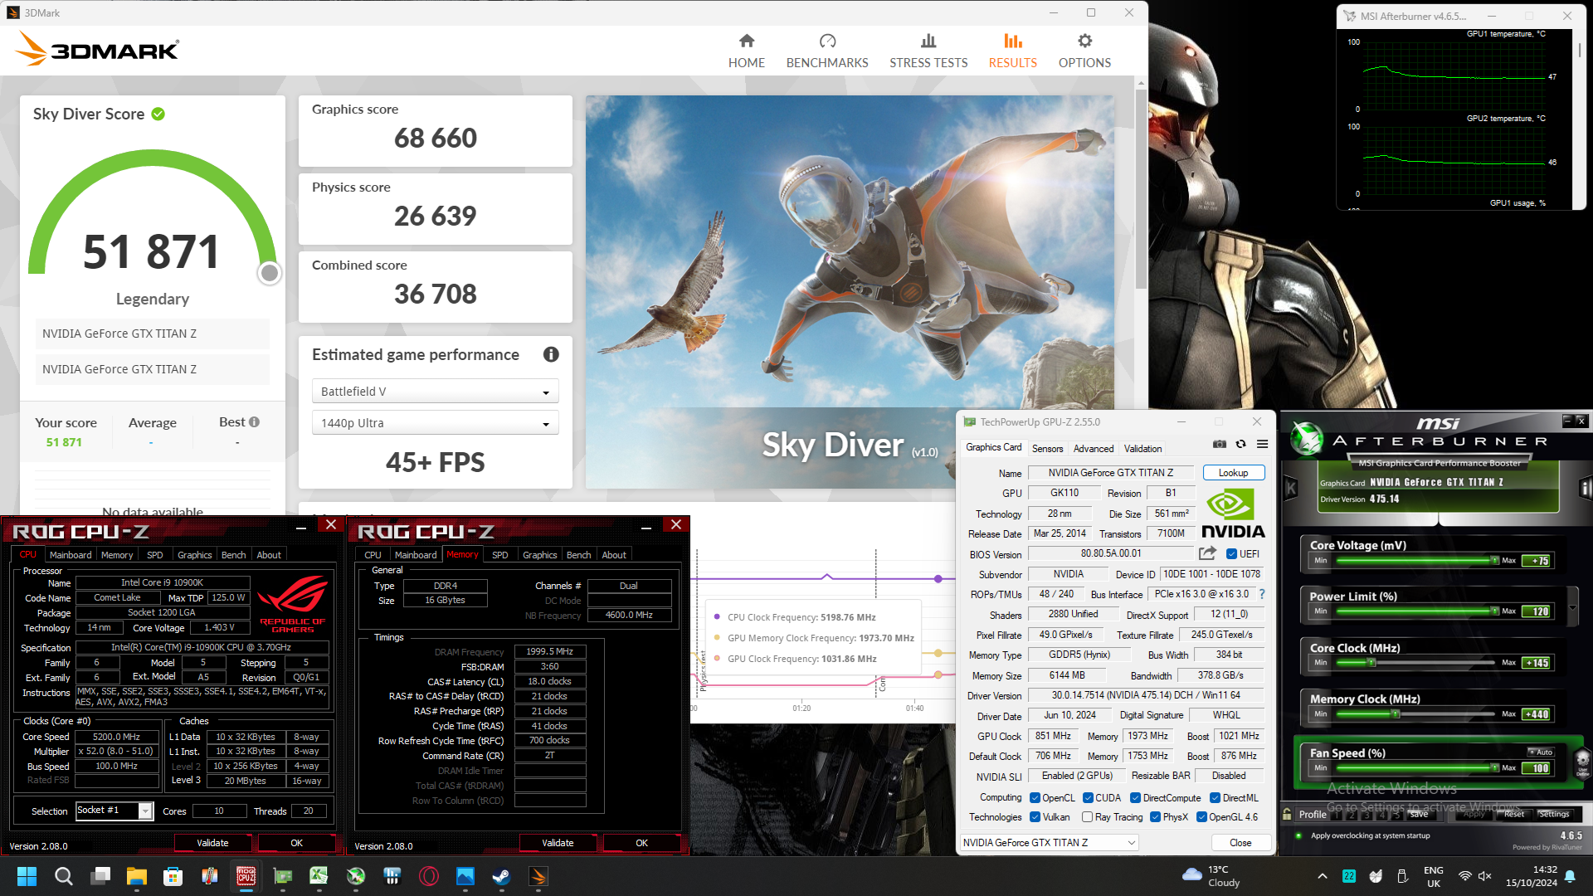Click Close button in GPU-Z

point(1240,843)
